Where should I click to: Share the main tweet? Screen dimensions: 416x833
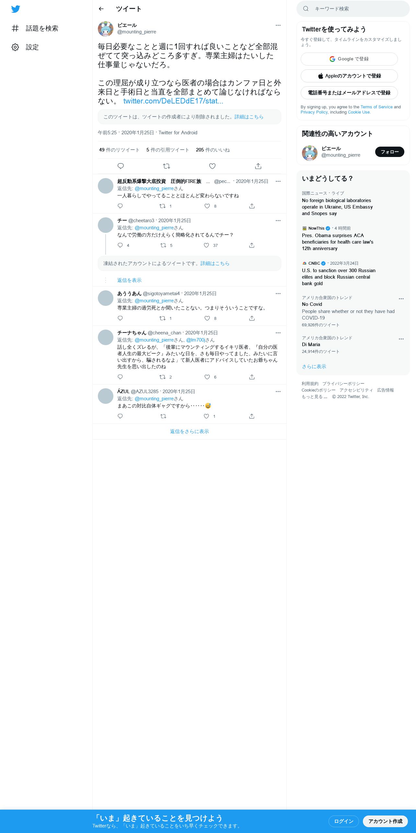point(258,166)
